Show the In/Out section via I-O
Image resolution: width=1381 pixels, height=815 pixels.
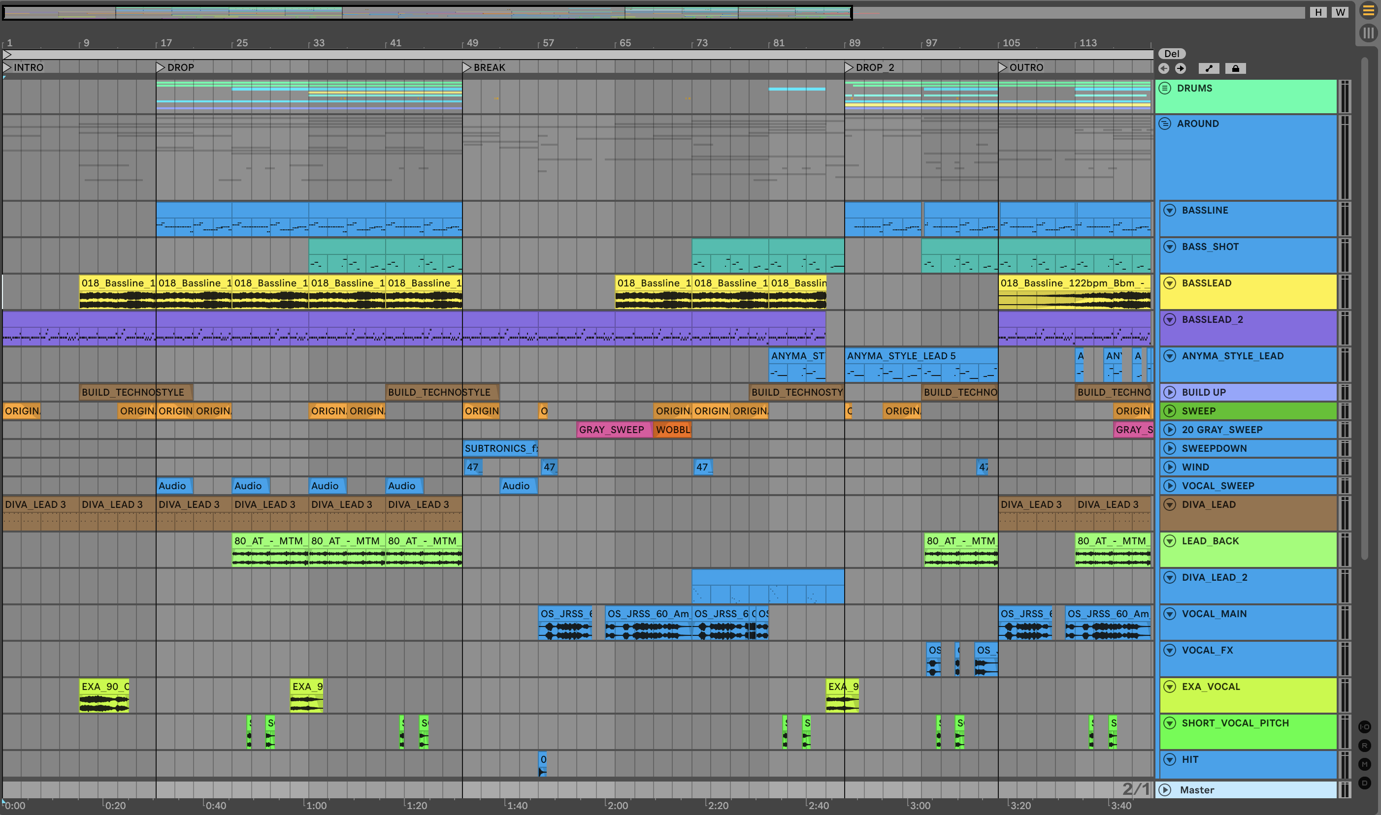(x=1365, y=726)
